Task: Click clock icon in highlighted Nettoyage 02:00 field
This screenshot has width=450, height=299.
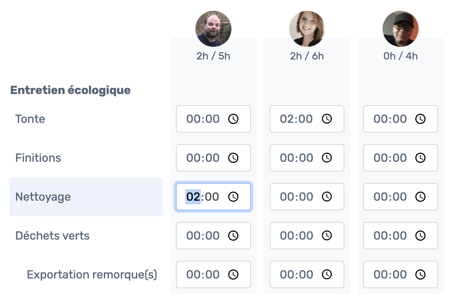Action: point(233,197)
